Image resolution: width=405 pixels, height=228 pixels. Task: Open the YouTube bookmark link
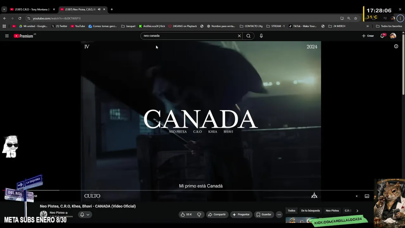(78, 26)
